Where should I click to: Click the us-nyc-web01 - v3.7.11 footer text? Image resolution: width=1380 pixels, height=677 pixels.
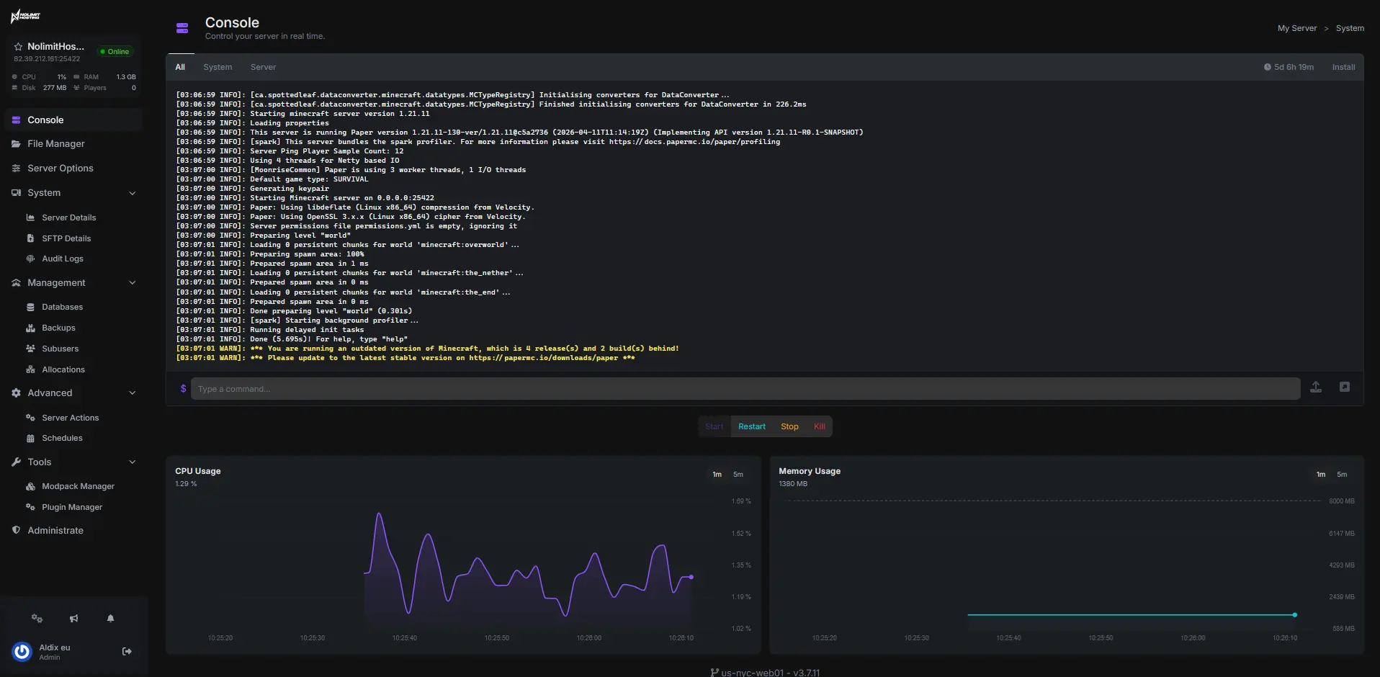[x=765, y=673]
